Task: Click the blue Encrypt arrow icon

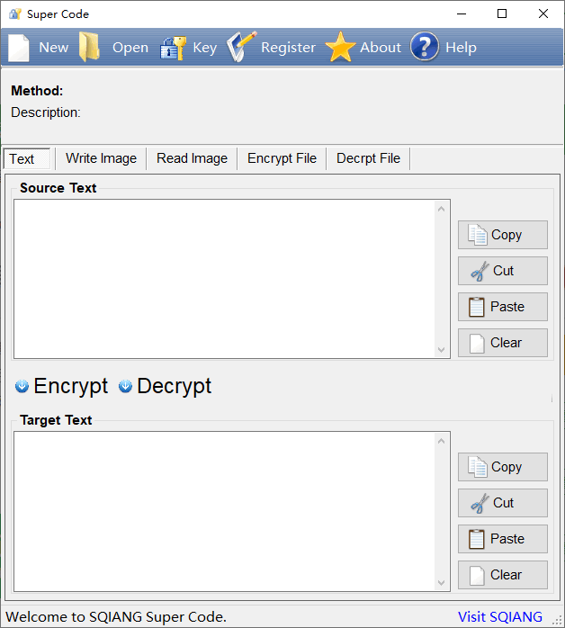Action: (x=22, y=386)
